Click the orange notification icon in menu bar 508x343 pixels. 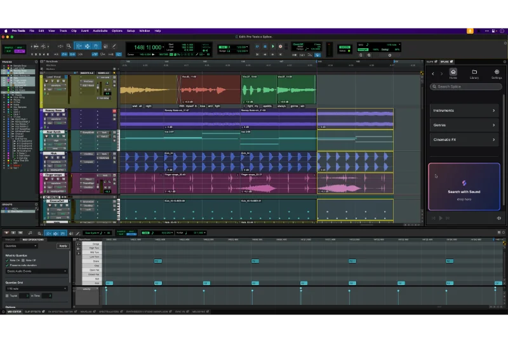coord(470,30)
